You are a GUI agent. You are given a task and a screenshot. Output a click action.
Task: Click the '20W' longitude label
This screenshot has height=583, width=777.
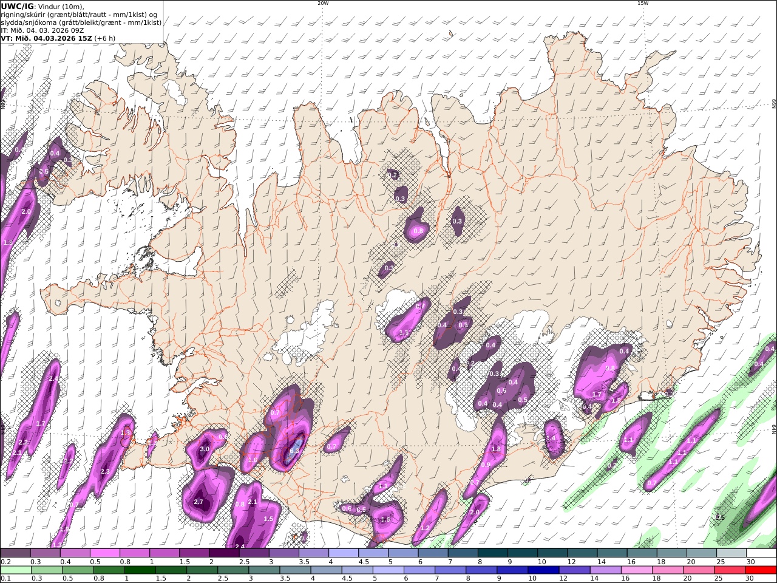tap(323, 3)
